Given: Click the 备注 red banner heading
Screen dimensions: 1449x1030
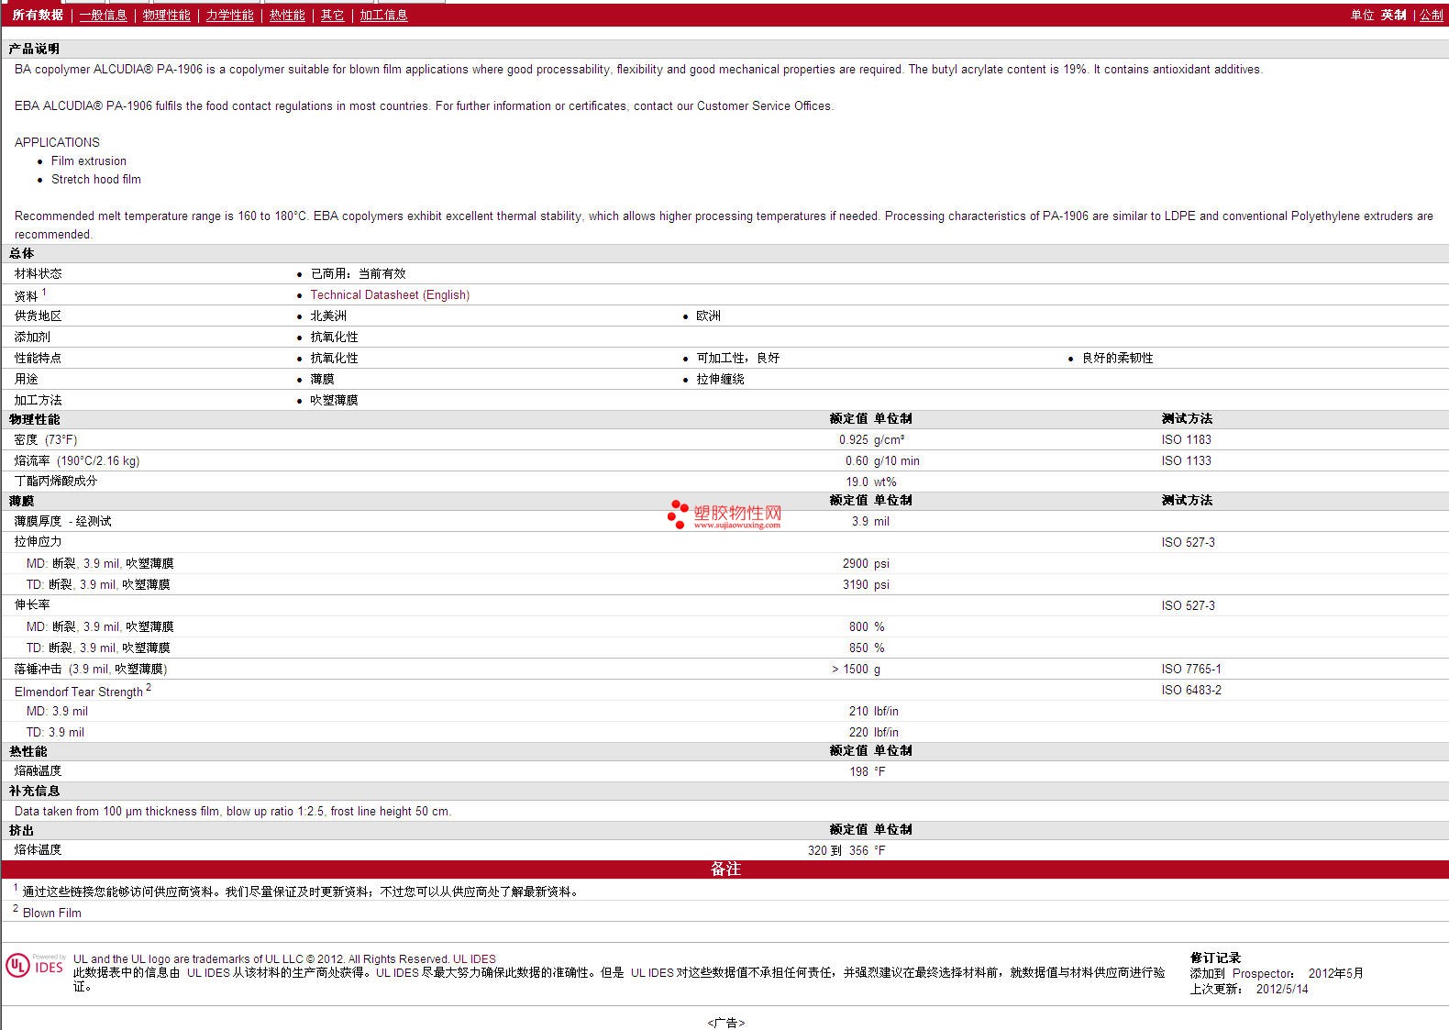Looking at the screenshot, I should (x=725, y=869).
